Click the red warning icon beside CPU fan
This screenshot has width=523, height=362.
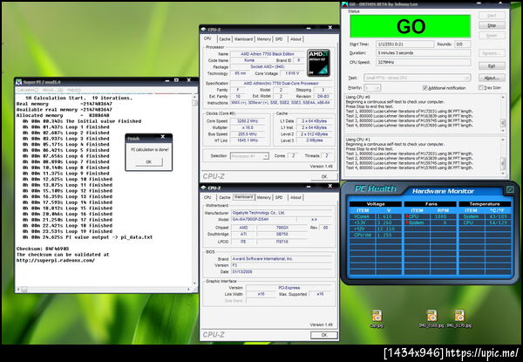(407, 216)
